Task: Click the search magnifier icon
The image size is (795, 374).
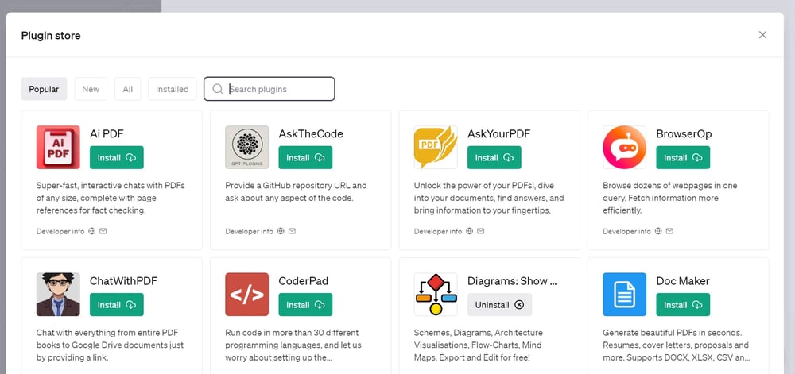Action: click(x=218, y=89)
